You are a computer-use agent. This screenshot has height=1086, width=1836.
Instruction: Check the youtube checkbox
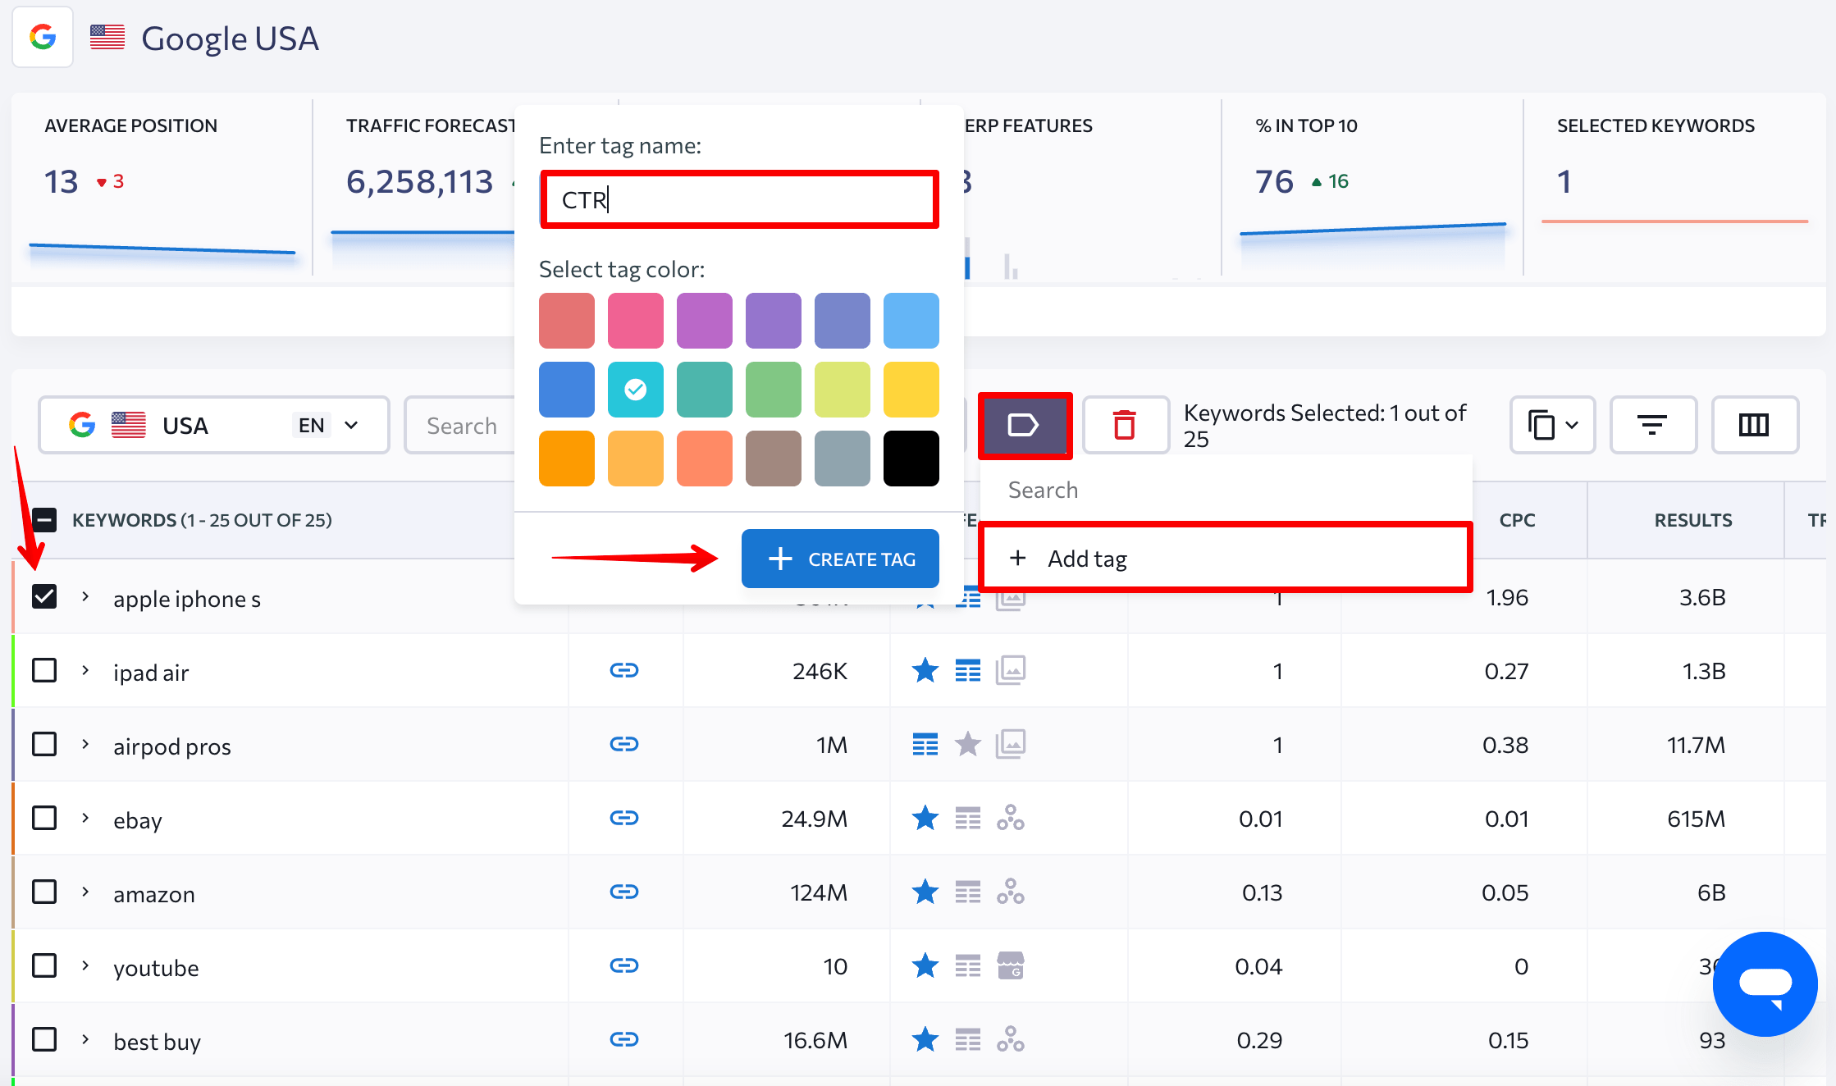coord(44,965)
